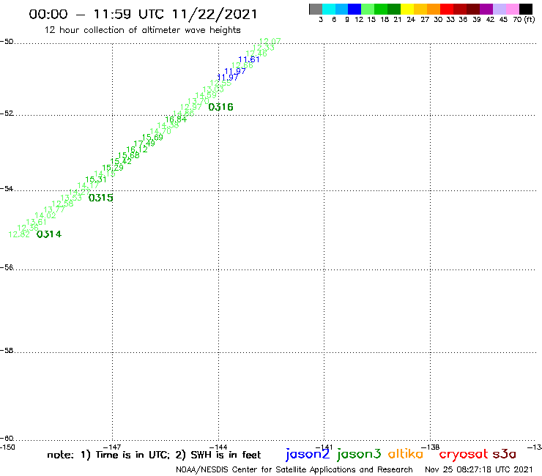Click the generation timestamp Nov 25 08:27:18 UTC 2021
Image resolution: width=542 pixels, height=476 pixels.
click(479, 470)
